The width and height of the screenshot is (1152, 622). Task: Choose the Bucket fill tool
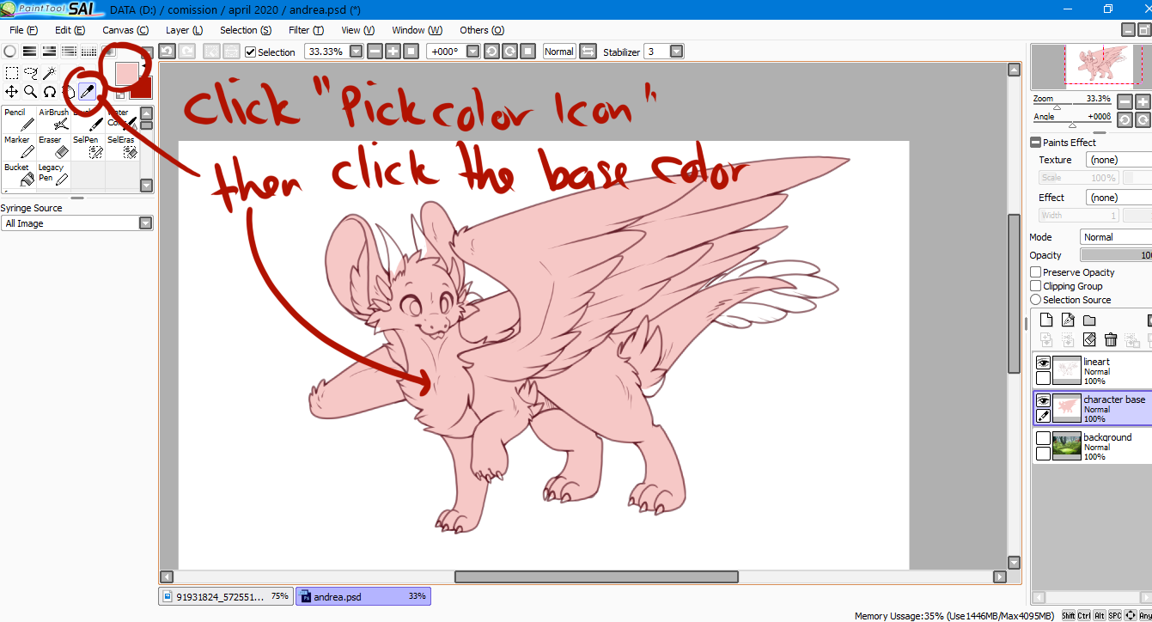click(x=19, y=174)
